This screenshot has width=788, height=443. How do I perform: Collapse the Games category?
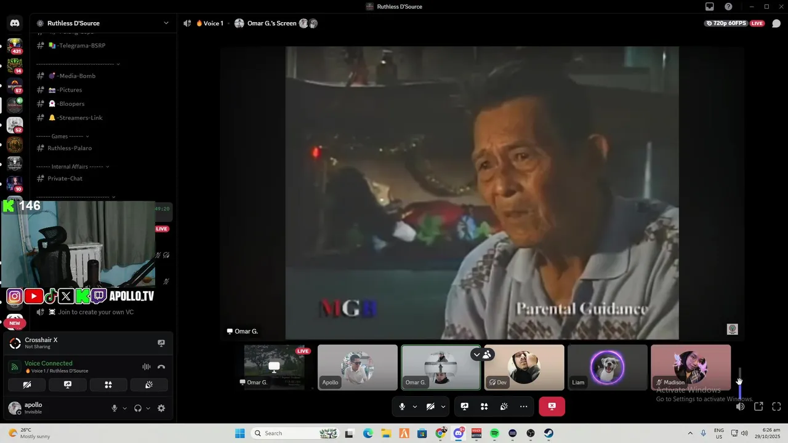tap(62, 136)
